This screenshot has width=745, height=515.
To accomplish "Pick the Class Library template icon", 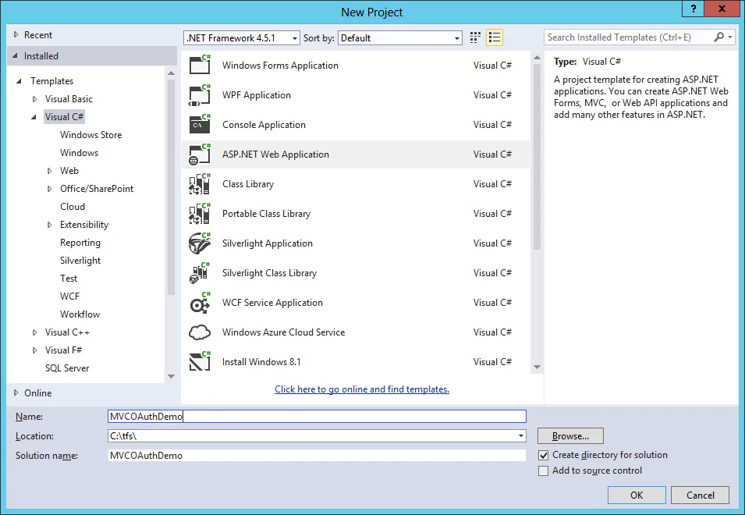I will (198, 183).
